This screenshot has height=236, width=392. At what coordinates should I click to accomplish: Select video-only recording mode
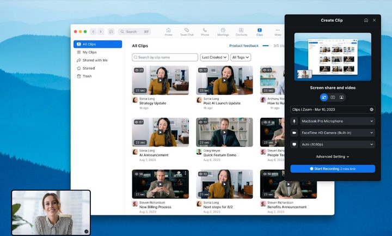341,97
